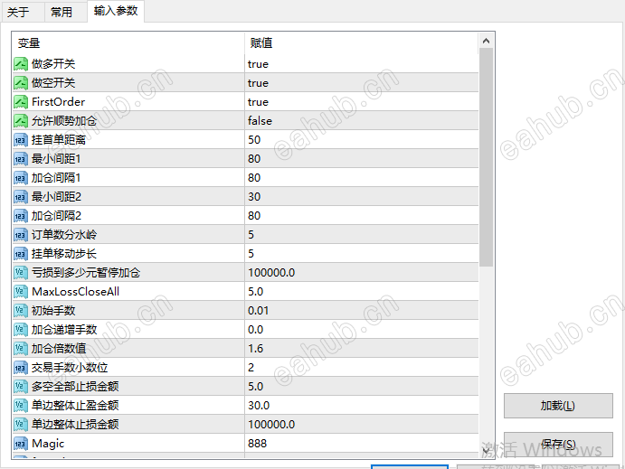Click the 保存(S) button
This screenshot has height=469, width=625.
pyautogui.click(x=558, y=445)
